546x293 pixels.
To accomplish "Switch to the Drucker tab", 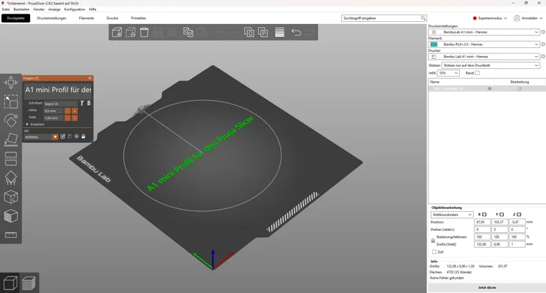I will 113,18.
